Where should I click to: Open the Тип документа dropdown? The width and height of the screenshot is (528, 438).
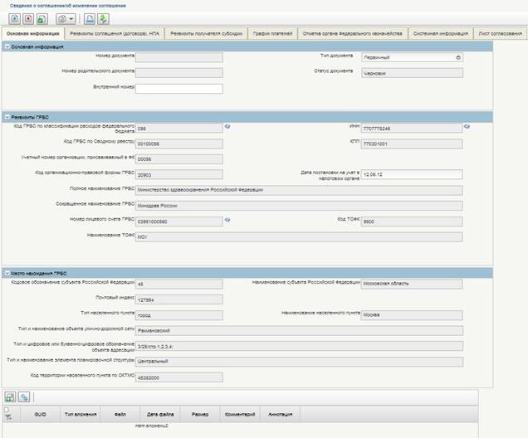pyautogui.click(x=458, y=57)
